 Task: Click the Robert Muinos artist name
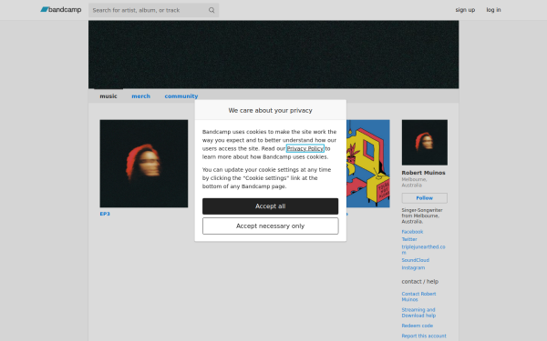(x=424, y=173)
